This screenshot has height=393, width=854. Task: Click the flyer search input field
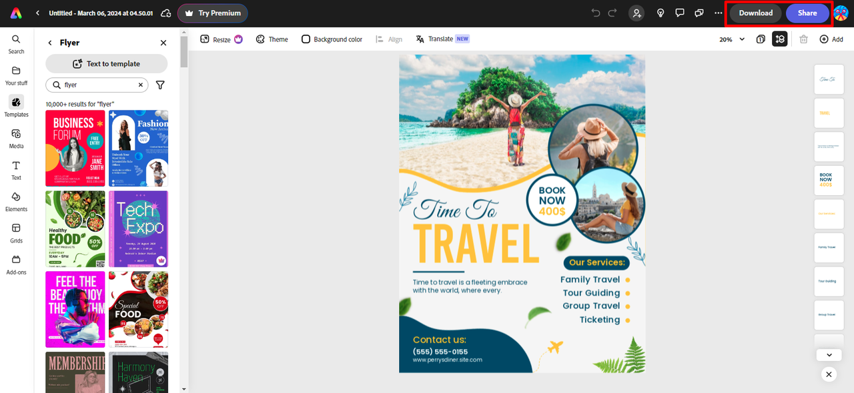pos(97,85)
